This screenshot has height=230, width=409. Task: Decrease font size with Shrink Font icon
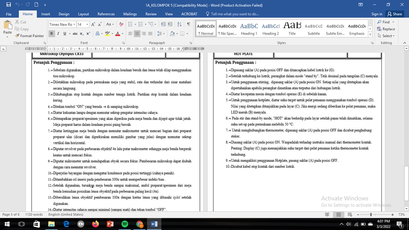tap(100, 24)
